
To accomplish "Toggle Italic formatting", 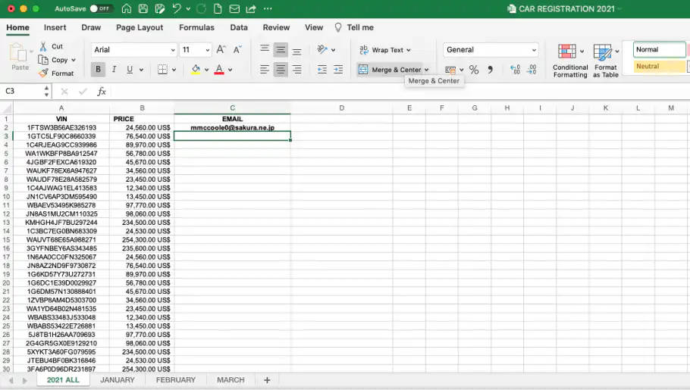I will [114, 70].
